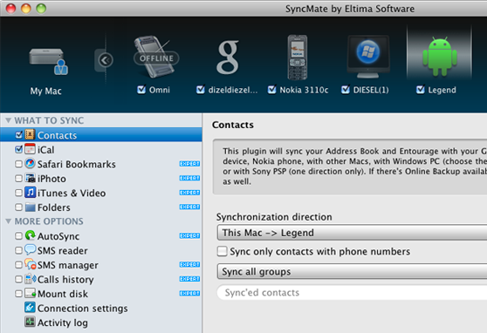Select the DIESEL(1) Windows PC icon

[368, 57]
